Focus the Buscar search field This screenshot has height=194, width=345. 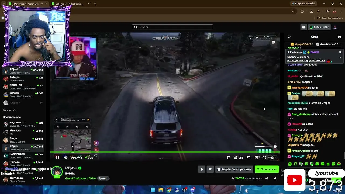[172, 27]
